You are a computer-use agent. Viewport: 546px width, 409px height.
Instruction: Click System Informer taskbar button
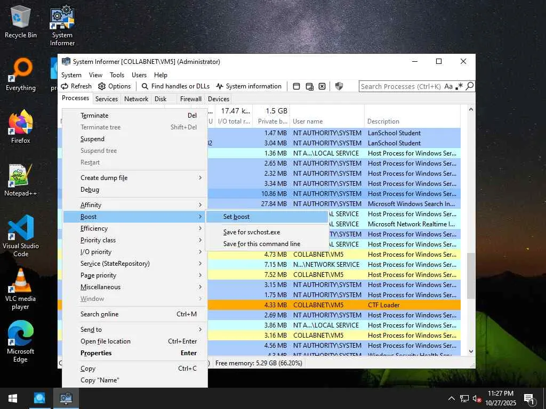point(66,398)
